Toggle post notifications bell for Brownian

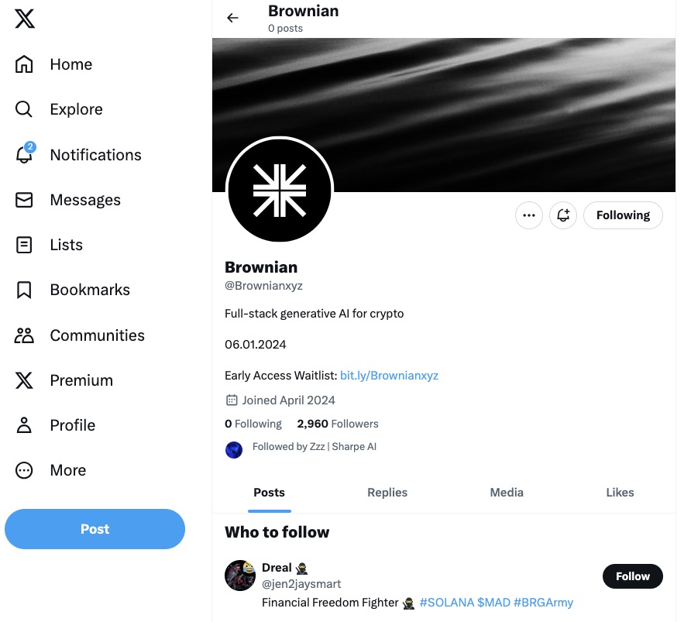pos(563,215)
